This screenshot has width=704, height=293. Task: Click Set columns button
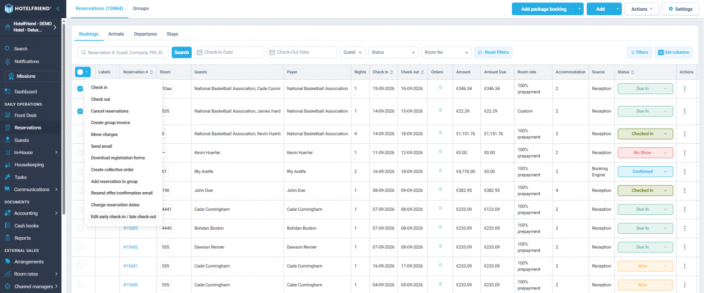coord(674,52)
